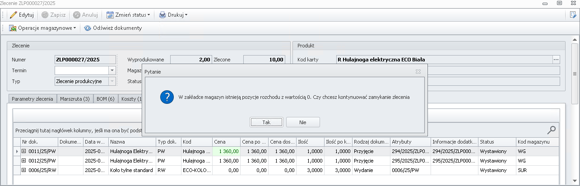Click the Kod karty ellipsis button
This screenshot has height=186, width=580.
(556, 59)
